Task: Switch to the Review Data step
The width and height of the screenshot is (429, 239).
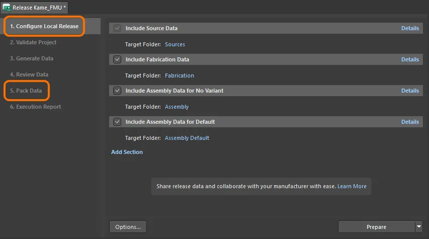Action: point(29,74)
